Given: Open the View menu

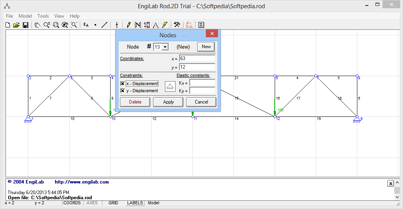Looking at the screenshot, I should pyautogui.click(x=59, y=16).
